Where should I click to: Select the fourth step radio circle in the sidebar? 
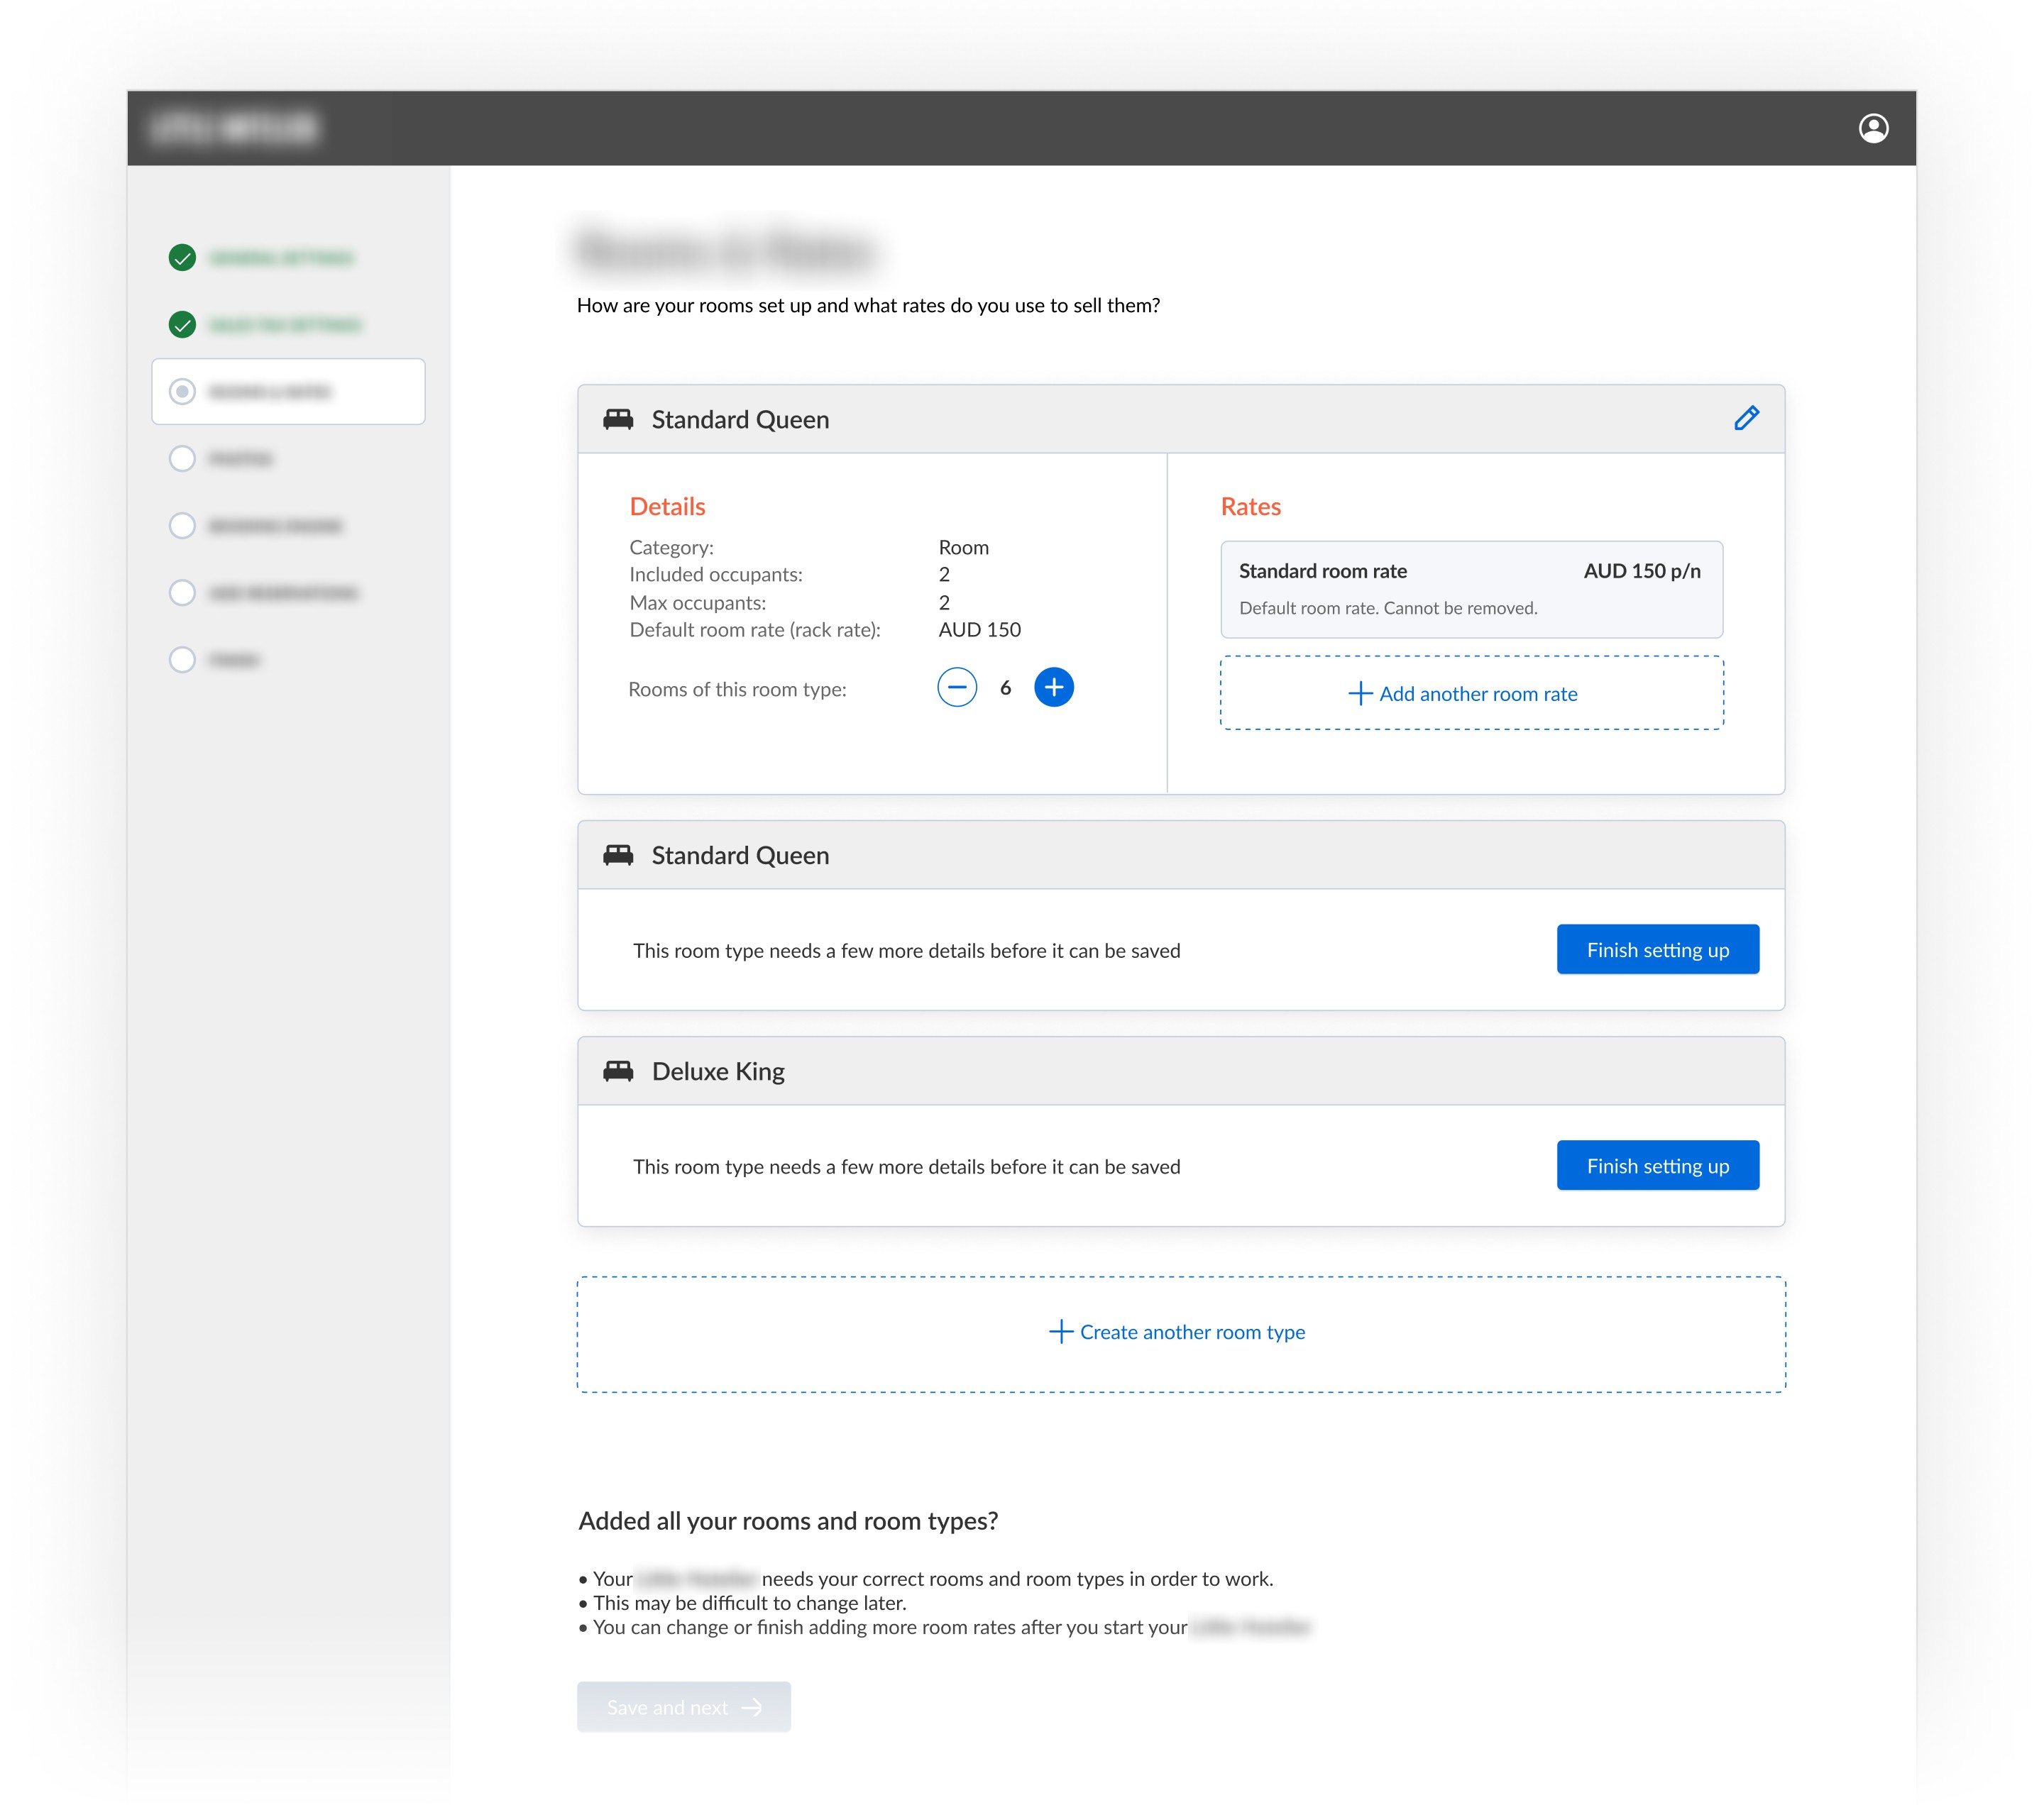(x=182, y=459)
